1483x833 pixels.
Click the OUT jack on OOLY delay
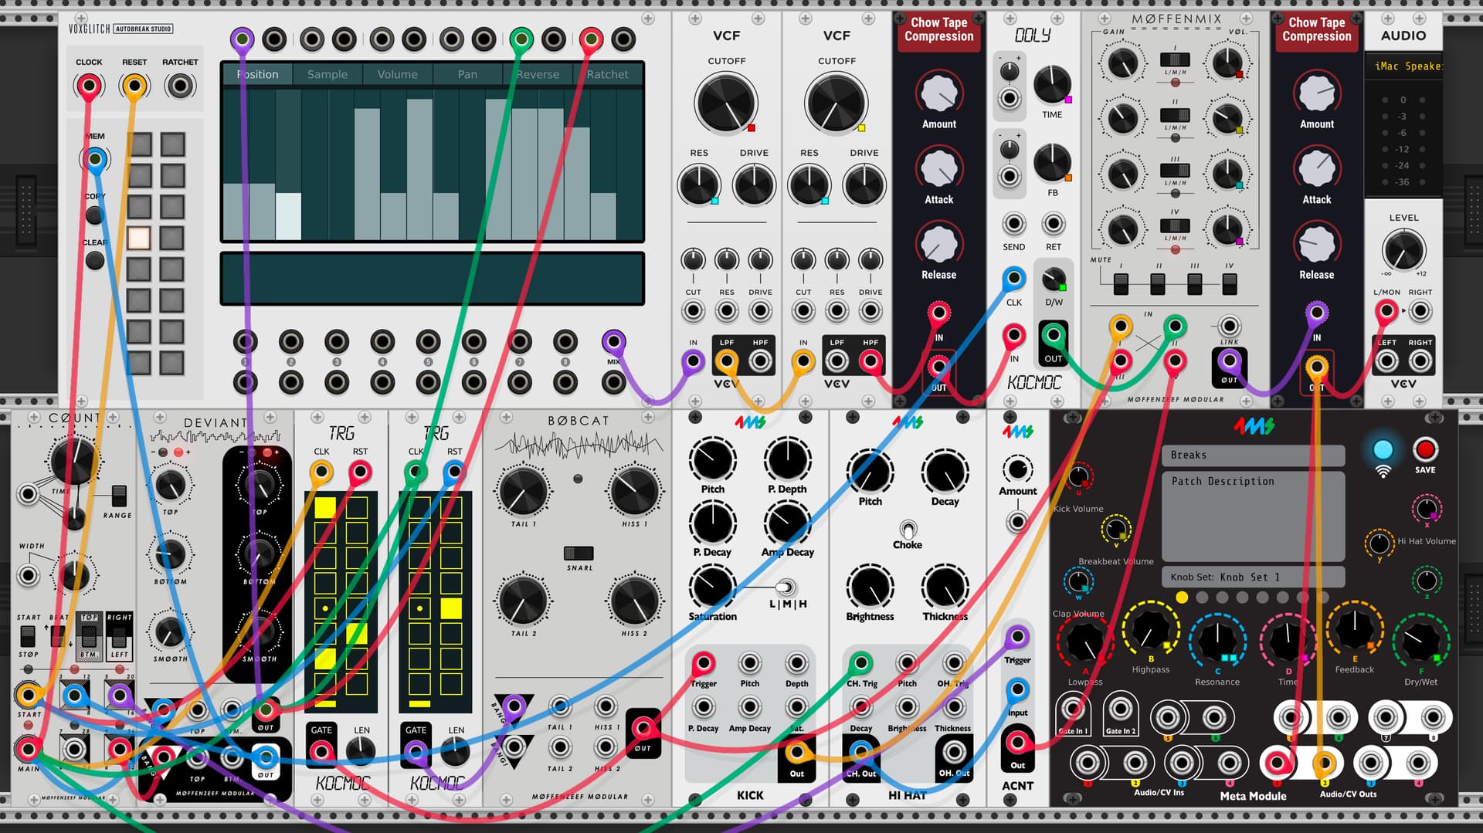1054,336
